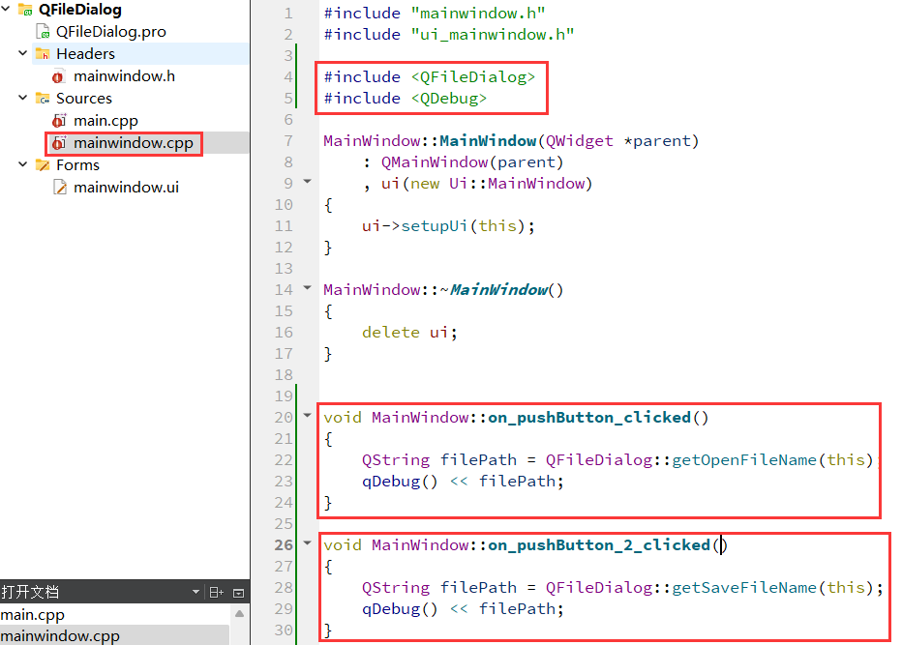Click #include "ui_mainwindow.h" line
The image size is (902, 645).
[x=449, y=35]
